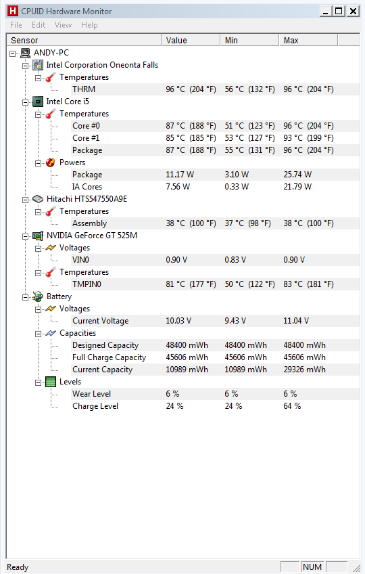
Task: Collapse the Battery node
Action: (x=25, y=297)
